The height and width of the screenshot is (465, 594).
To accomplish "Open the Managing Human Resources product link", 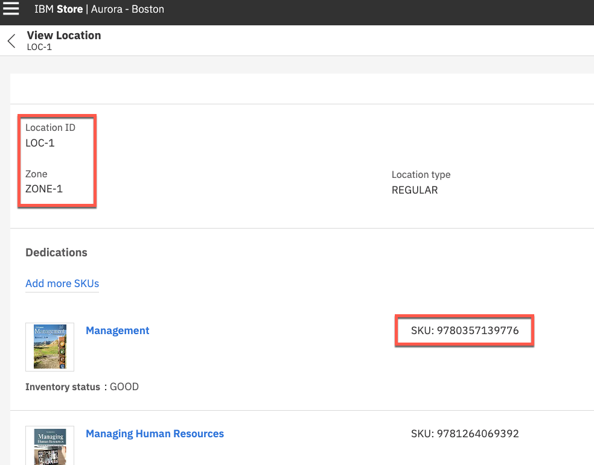I will point(155,434).
